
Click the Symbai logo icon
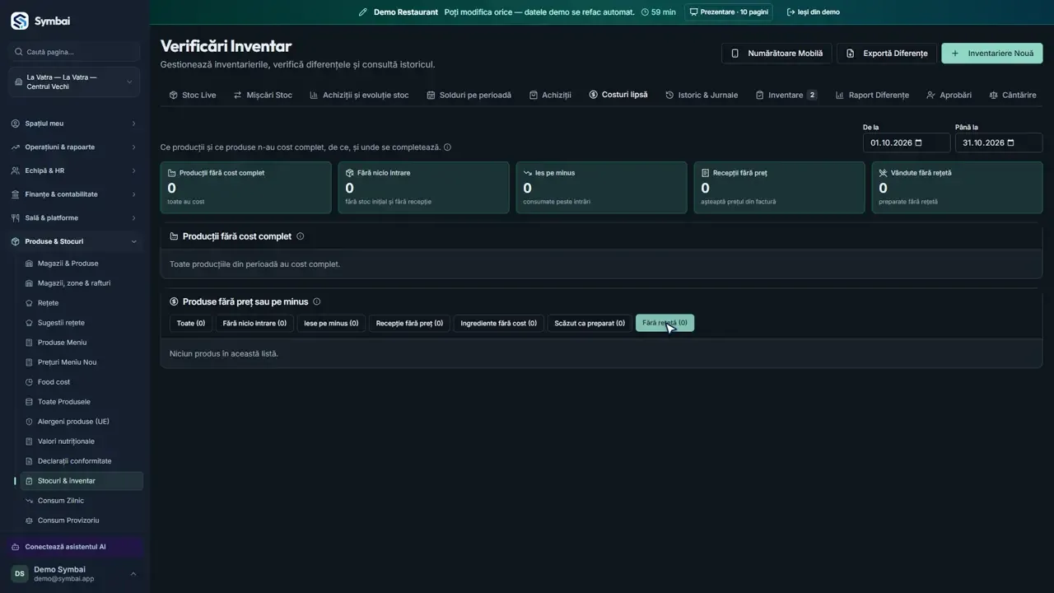click(19, 21)
